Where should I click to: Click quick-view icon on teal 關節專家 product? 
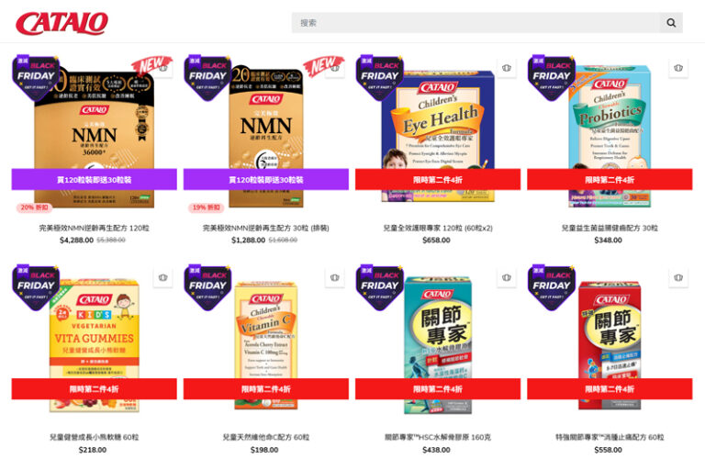click(507, 277)
